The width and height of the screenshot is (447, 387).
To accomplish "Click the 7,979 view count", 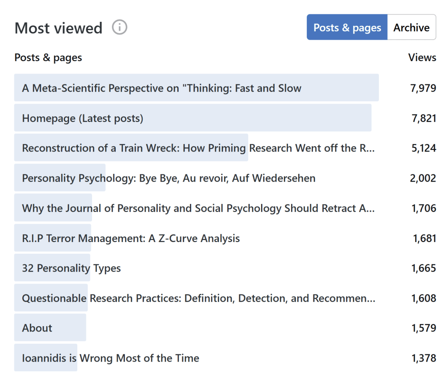I will [423, 88].
